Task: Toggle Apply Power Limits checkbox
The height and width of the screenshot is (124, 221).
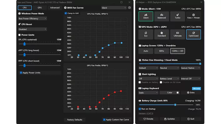Action: (x=21, y=73)
